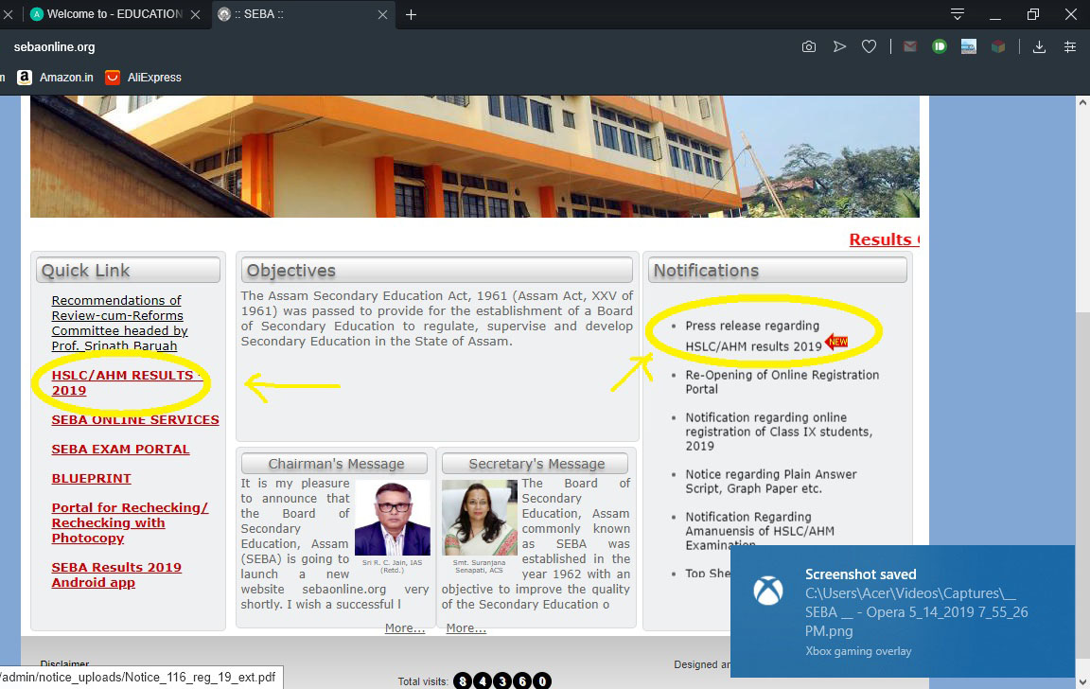Image resolution: width=1090 pixels, height=689 pixels.
Task: Click the send/flow arrow icon in address bar
Action: pyautogui.click(x=840, y=46)
